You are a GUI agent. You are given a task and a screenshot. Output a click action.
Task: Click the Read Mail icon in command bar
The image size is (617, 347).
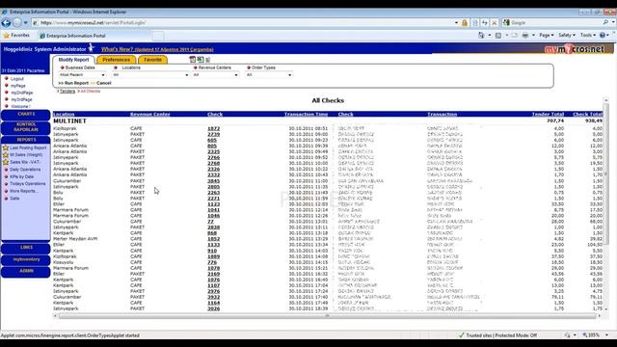coord(514,36)
